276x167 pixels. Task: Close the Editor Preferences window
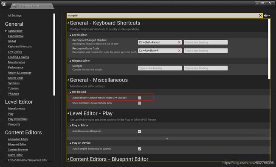click(270, 3)
